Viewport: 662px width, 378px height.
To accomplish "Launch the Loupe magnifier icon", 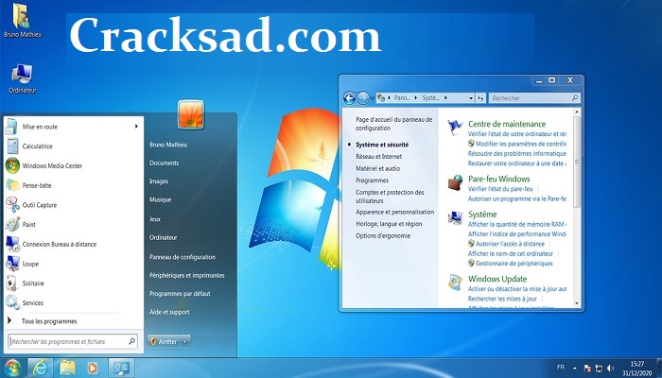I will (x=12, y=264).
